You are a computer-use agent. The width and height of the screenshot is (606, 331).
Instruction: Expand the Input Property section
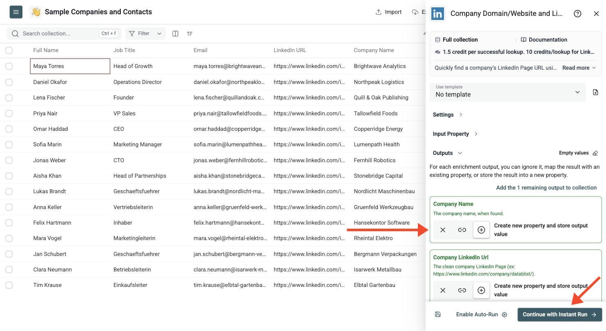455,134
